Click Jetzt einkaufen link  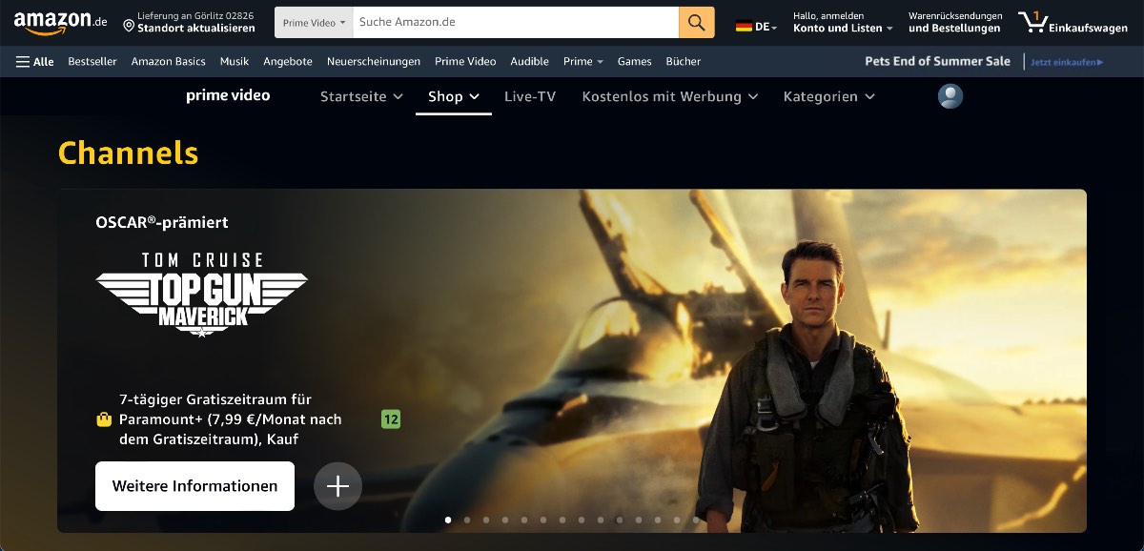point(1067,62)
